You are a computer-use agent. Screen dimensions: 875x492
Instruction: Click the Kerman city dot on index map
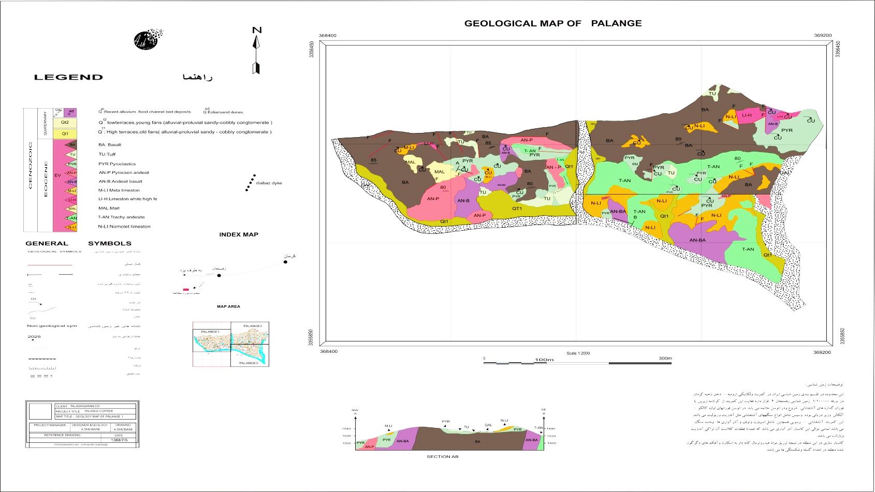(x=285, y=262)
